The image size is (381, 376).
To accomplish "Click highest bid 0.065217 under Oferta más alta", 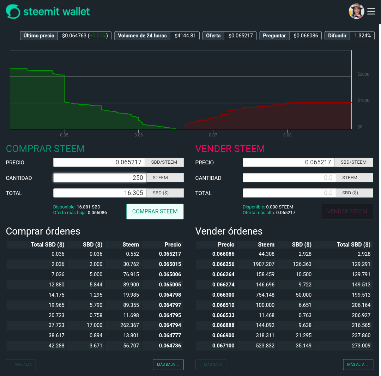I will [x=286, y=213].
